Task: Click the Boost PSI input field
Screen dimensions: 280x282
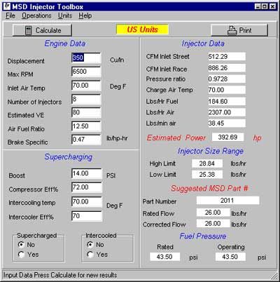Action: 87,174
